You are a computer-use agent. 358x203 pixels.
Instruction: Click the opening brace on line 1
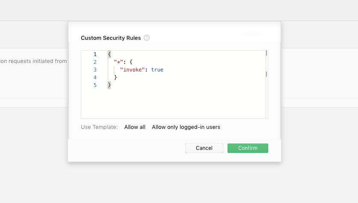[109, 54]
